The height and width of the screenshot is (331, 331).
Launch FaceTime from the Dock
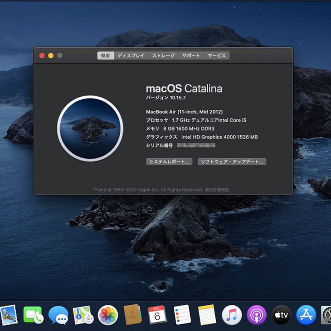coord(33,315)
